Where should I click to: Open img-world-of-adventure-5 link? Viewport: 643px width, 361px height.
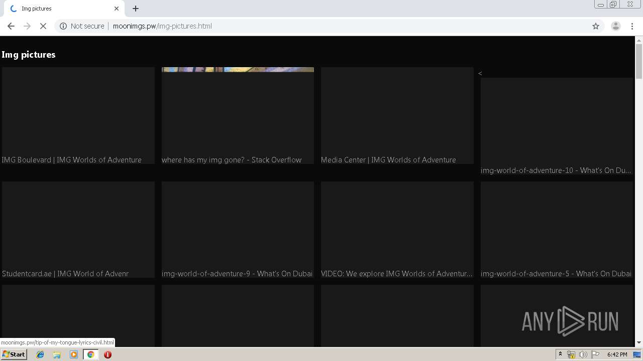click(x=556, y=274)
